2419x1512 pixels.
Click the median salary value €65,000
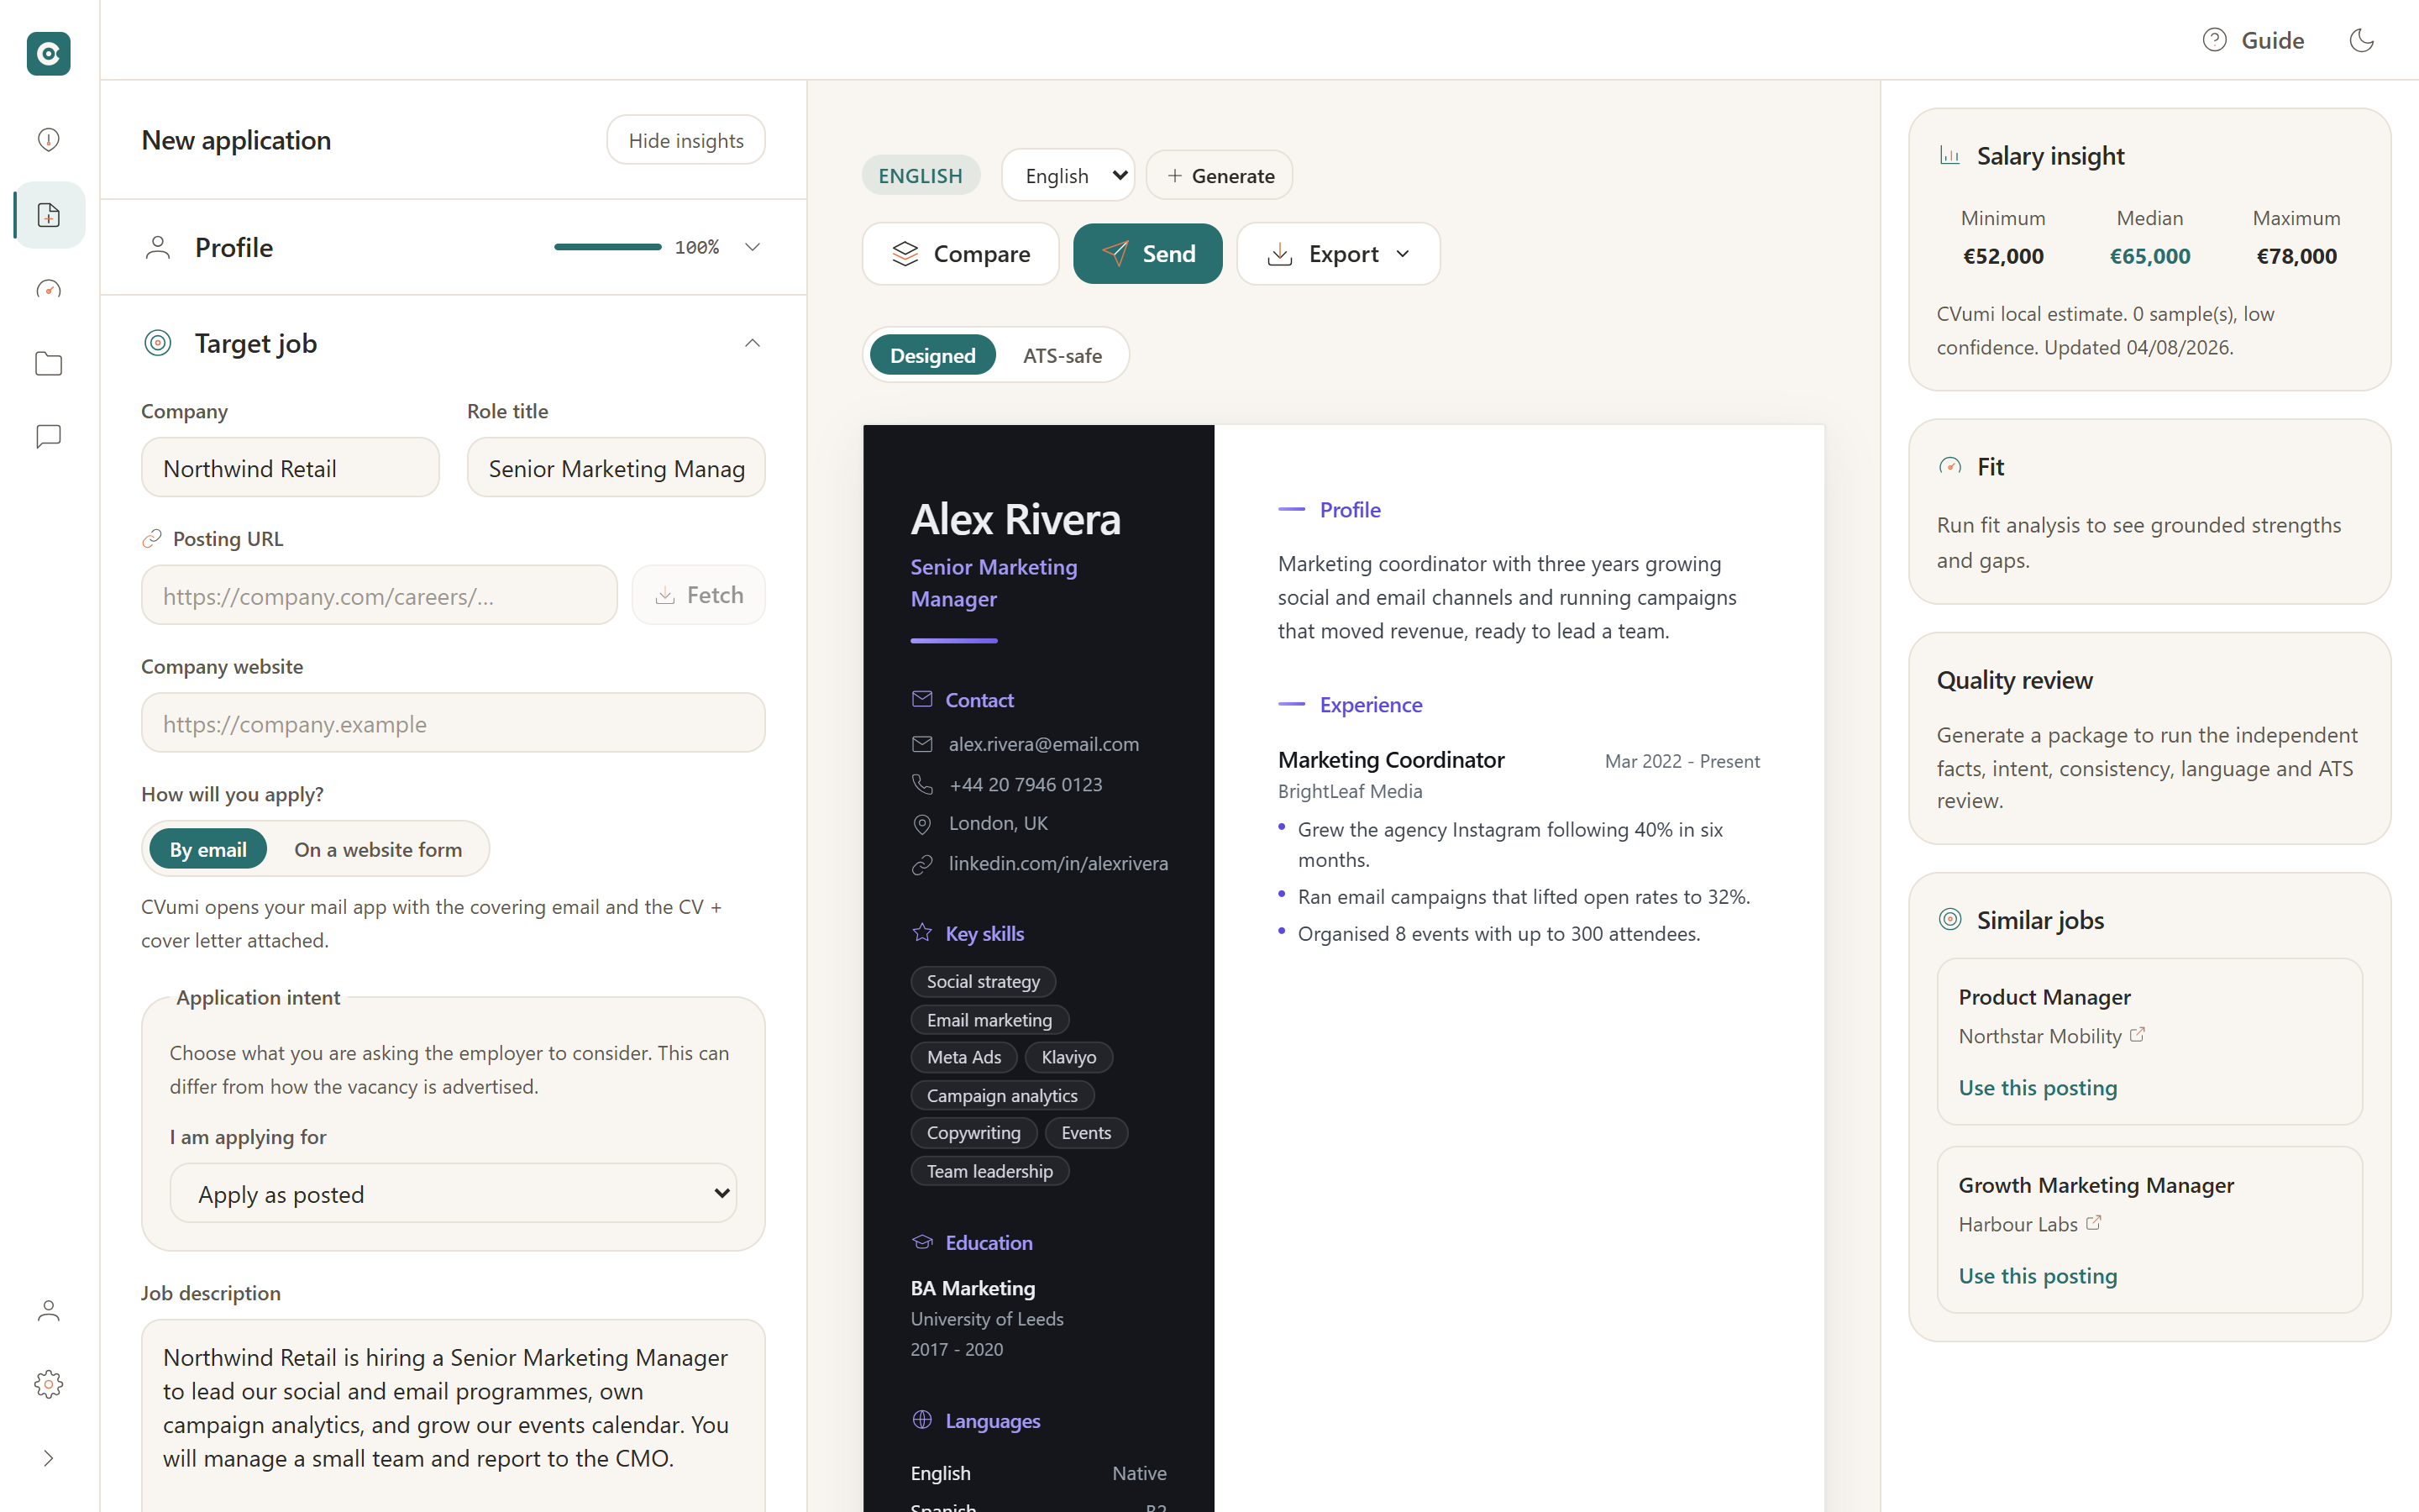(2149, 256)
